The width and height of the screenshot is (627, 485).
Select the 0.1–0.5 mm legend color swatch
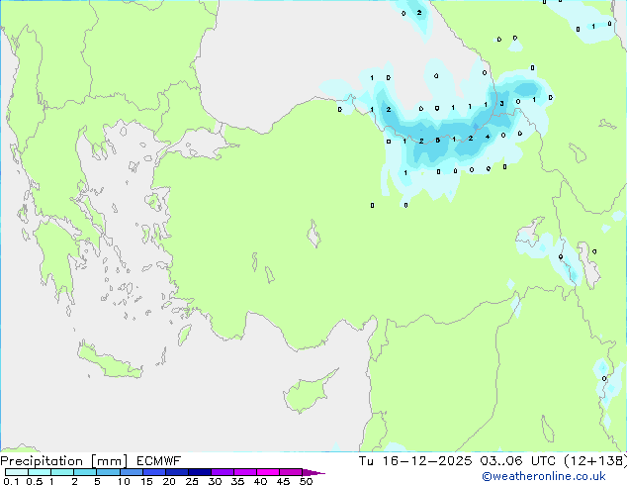pos(17,472)
